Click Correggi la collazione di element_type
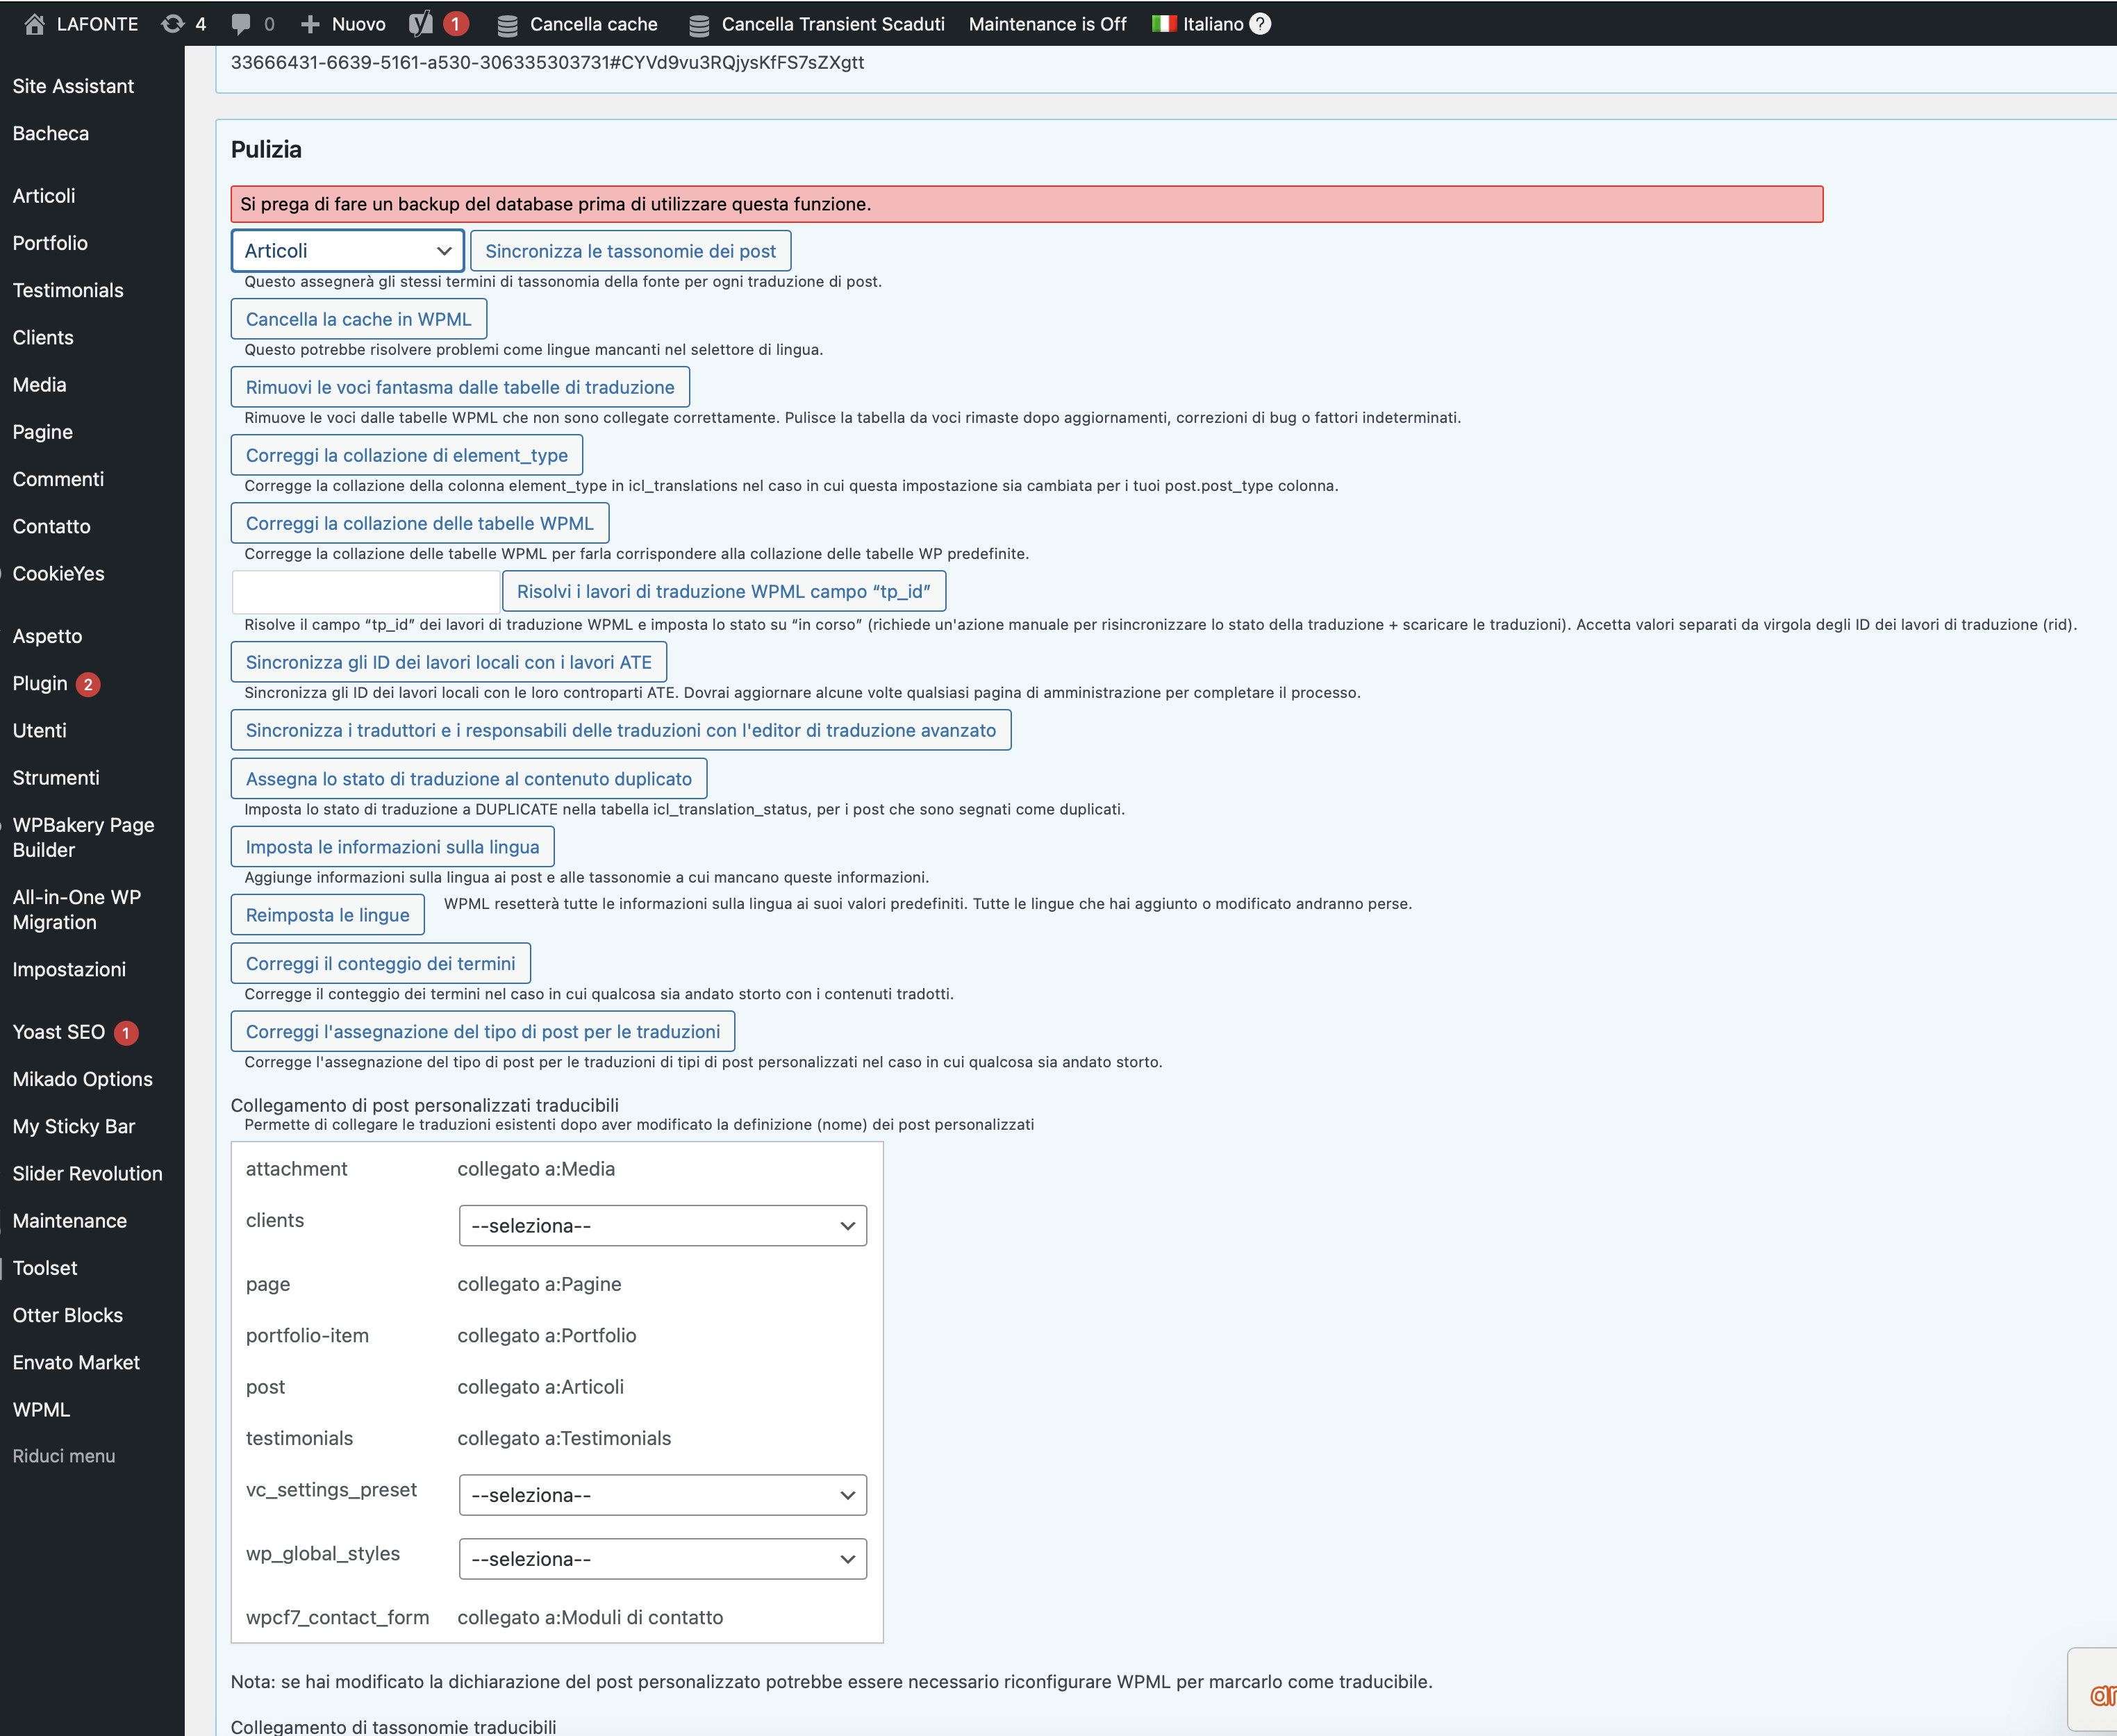 pos(407,455)
